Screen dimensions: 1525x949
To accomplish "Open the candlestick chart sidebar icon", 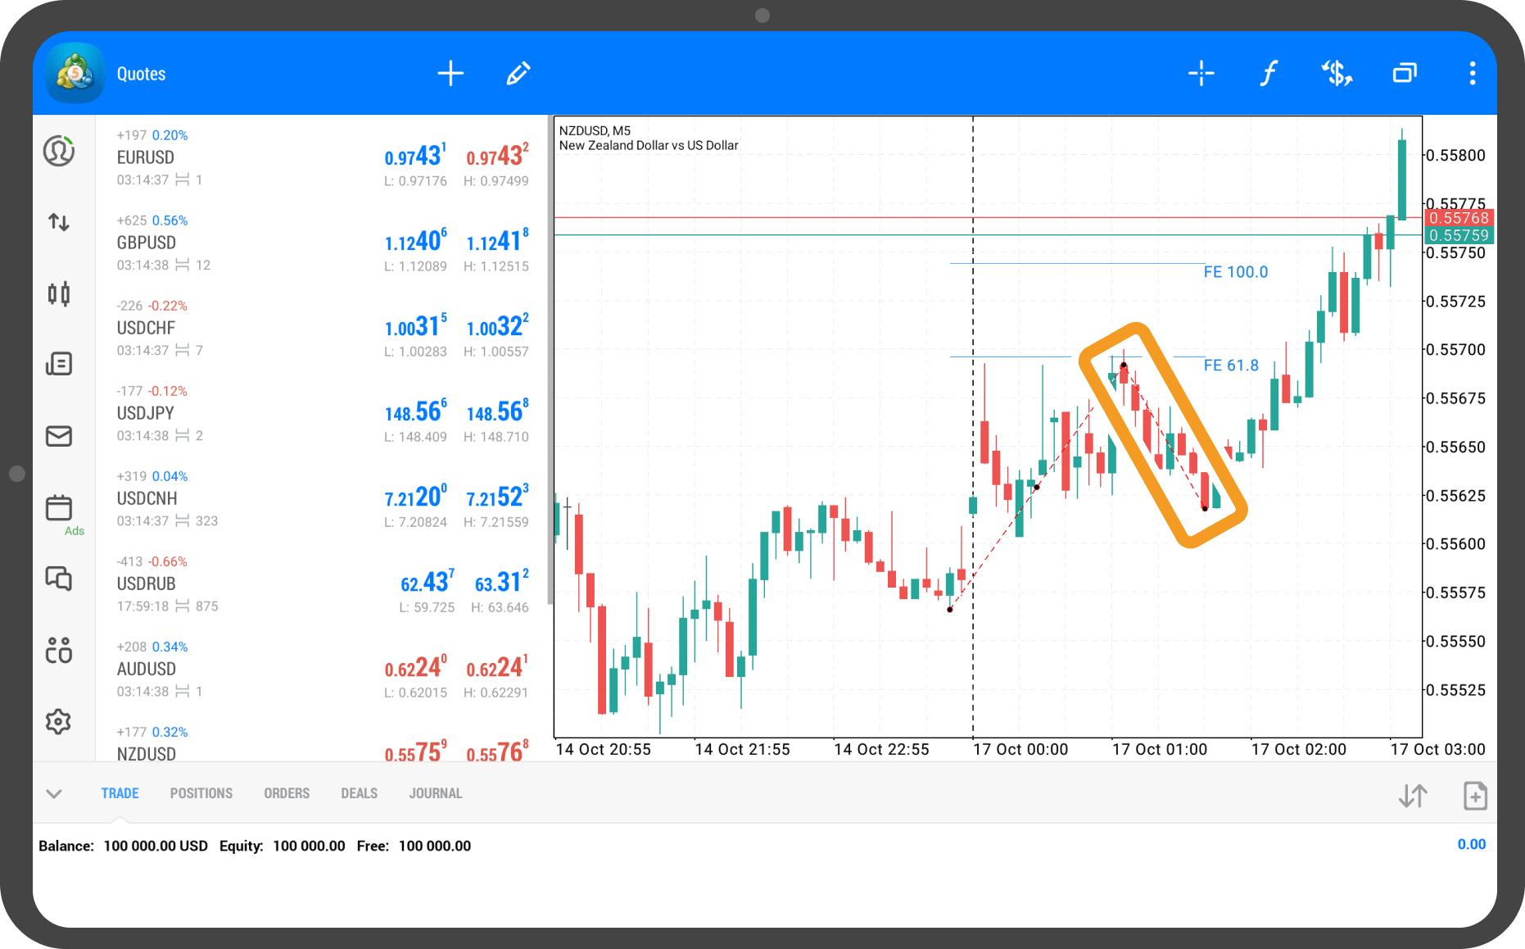I will (59, 293).
